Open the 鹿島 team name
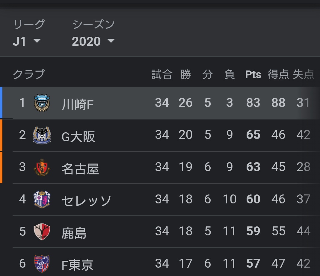The height and width of the screenshot is (276, 320). 74,233
